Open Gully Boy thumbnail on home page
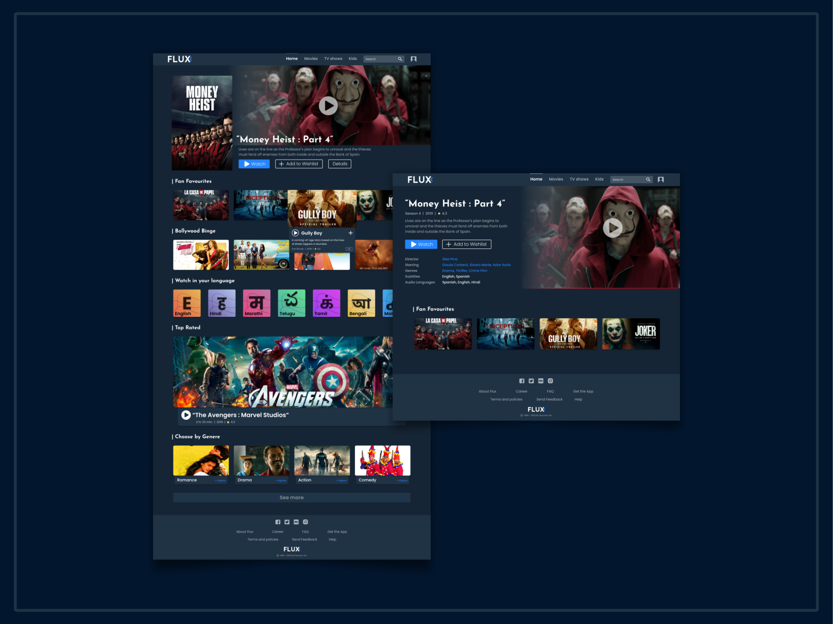 pos(322,209)
